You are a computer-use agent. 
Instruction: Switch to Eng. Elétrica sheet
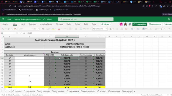pos(29,91)
